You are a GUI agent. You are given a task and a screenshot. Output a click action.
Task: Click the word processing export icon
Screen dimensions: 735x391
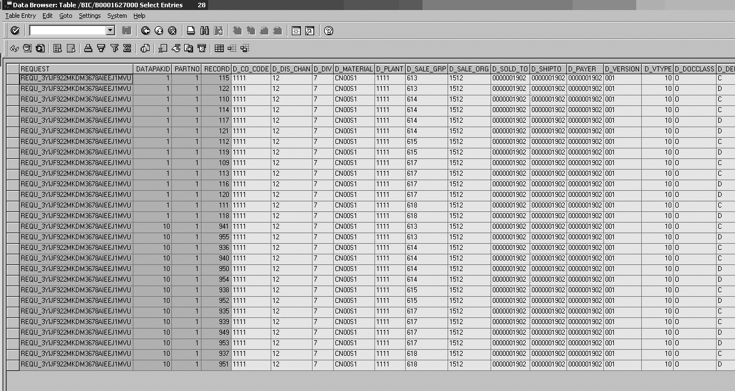(x=176, y=49)
